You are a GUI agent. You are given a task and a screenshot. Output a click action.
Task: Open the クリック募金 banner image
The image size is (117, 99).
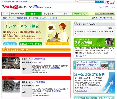pos(94,42)
